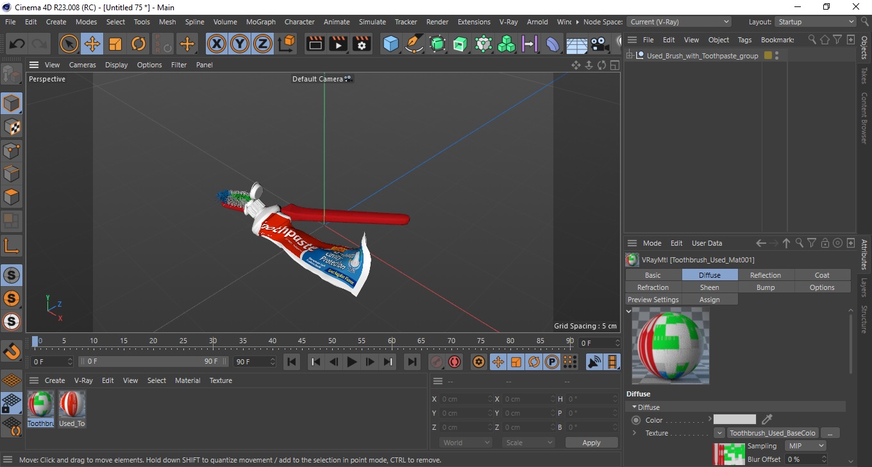
Task: Toggle the Enable Snap magnet icon
Action: pos(12,352)
